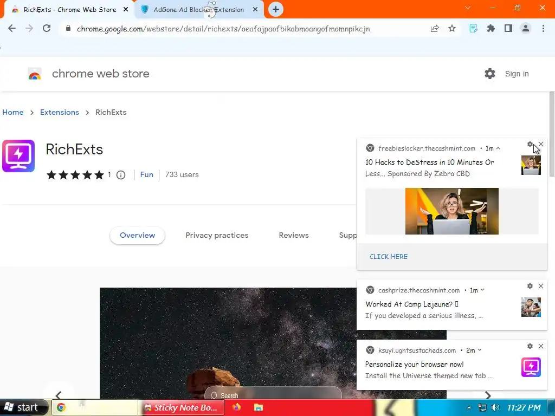555x416 pixels.
Task: Open Sticky Note Bo... taskbar item
Action: tap(182, 407)
